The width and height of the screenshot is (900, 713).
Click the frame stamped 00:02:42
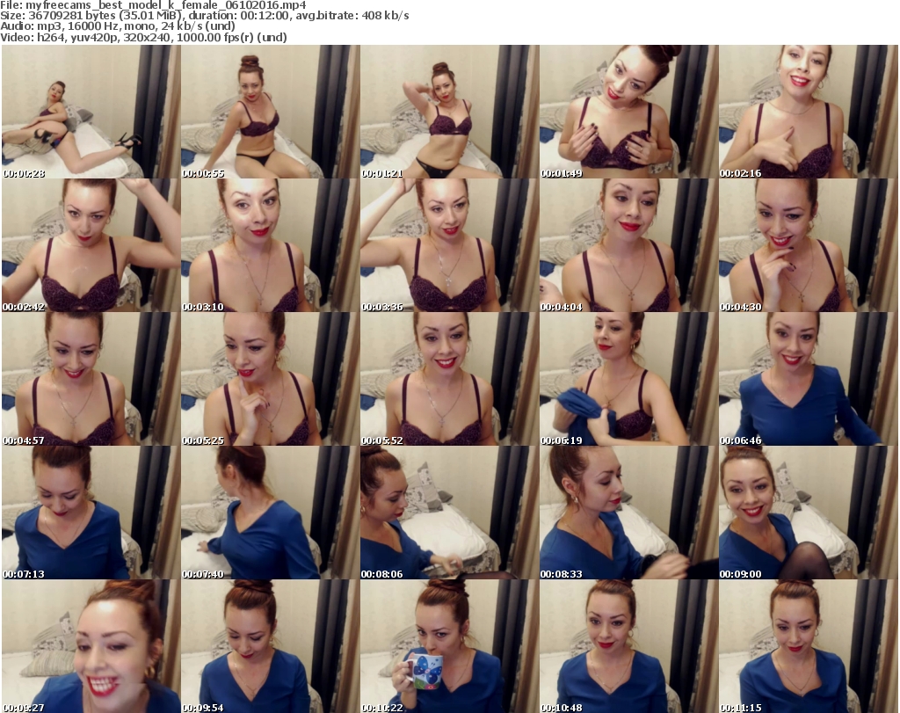click(x=91, y=245)
